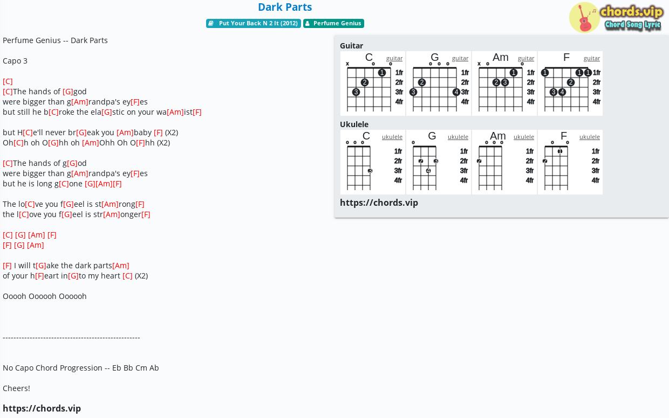The image size is (669, 418).
Task: Click the 'Cheers!' text
Action: click(x=16, y=388)
